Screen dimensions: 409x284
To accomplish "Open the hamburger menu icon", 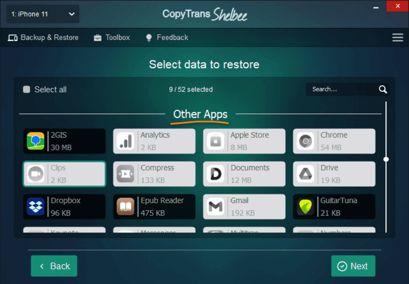I will tap(397, 37).
